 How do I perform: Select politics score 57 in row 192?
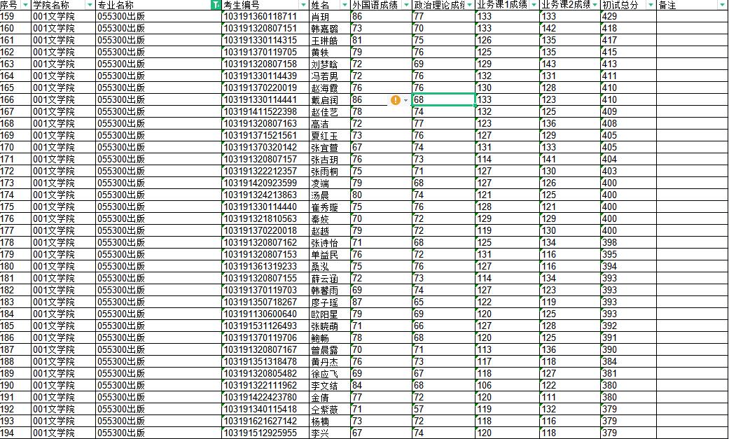pyautogui.click(x=443, y=409)
